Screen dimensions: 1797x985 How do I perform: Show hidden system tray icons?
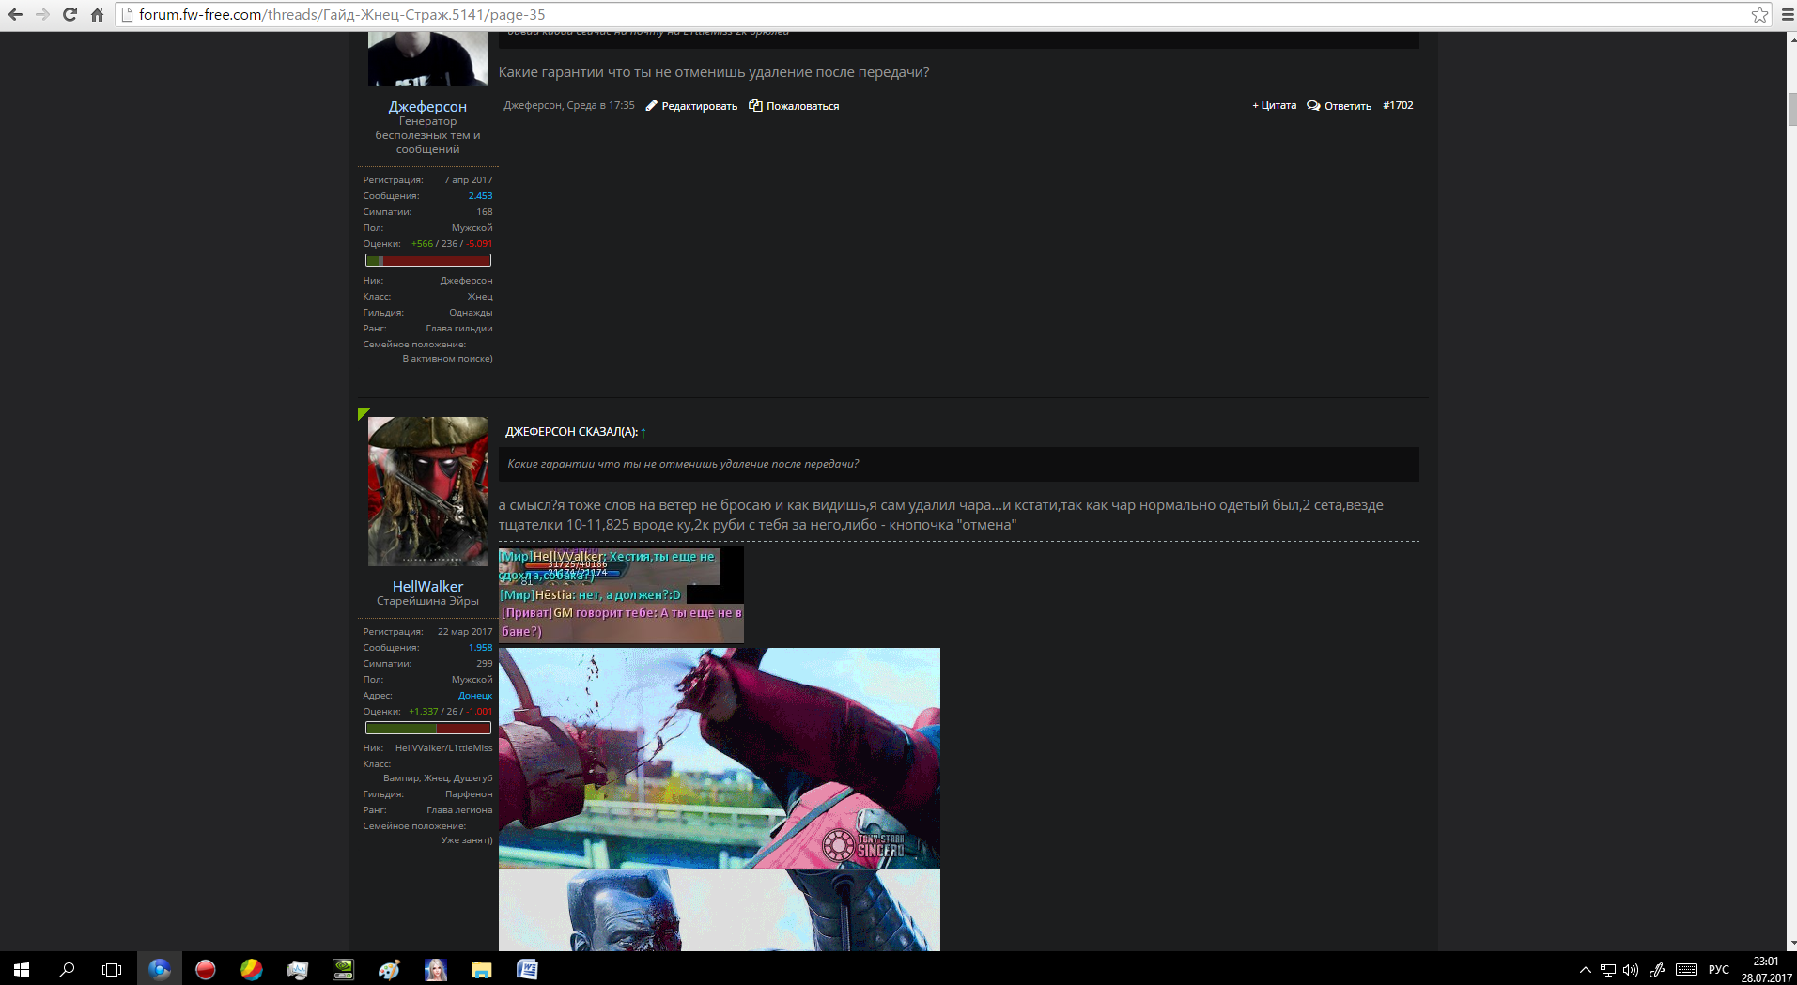[1585, 970]
